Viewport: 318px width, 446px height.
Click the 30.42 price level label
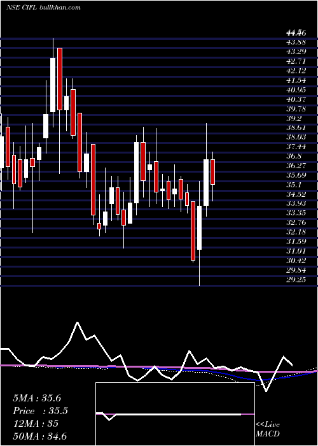click(296, 261)
